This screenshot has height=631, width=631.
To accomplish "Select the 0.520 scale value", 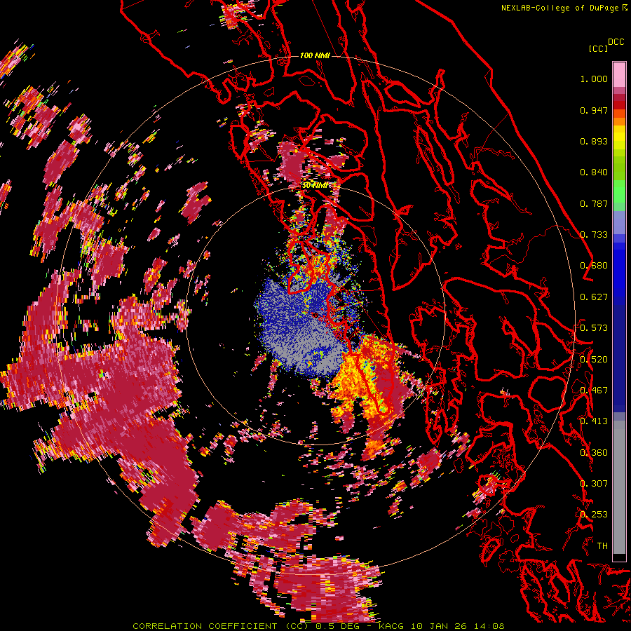I will click(594, 360).
